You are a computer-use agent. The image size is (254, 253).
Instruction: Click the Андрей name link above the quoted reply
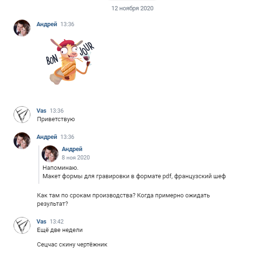click(47, 137)
